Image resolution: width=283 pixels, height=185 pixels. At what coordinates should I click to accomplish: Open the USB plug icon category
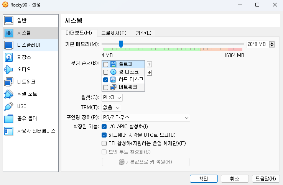9,106
